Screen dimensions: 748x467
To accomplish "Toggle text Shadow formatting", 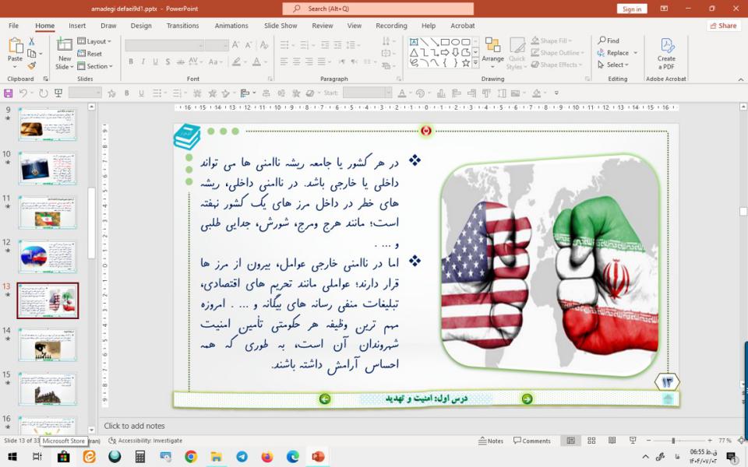I will [x=168, y=61].
